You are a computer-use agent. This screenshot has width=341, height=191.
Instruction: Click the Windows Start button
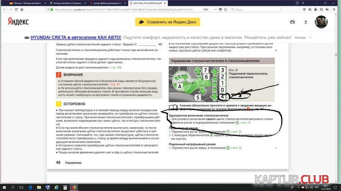[x=4, y=187]
